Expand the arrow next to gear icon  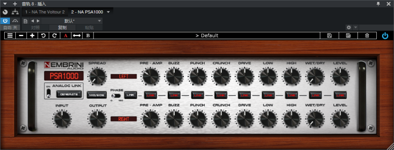click(356, 27)
